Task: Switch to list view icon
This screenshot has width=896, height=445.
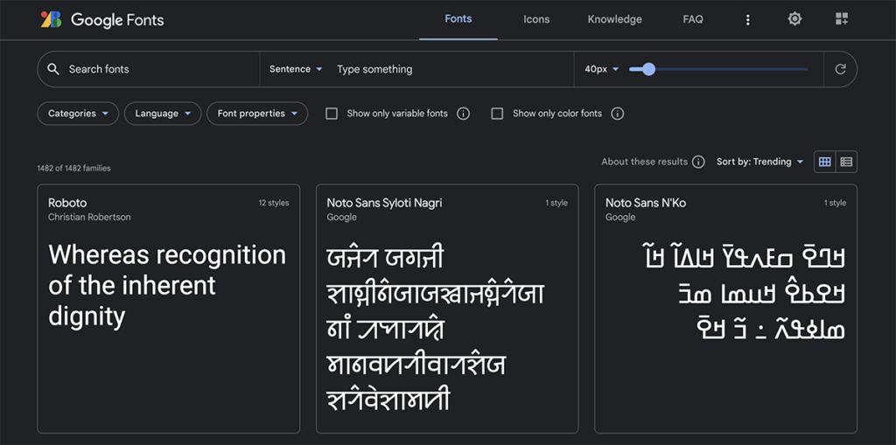Action: click(x=846, y=163)
